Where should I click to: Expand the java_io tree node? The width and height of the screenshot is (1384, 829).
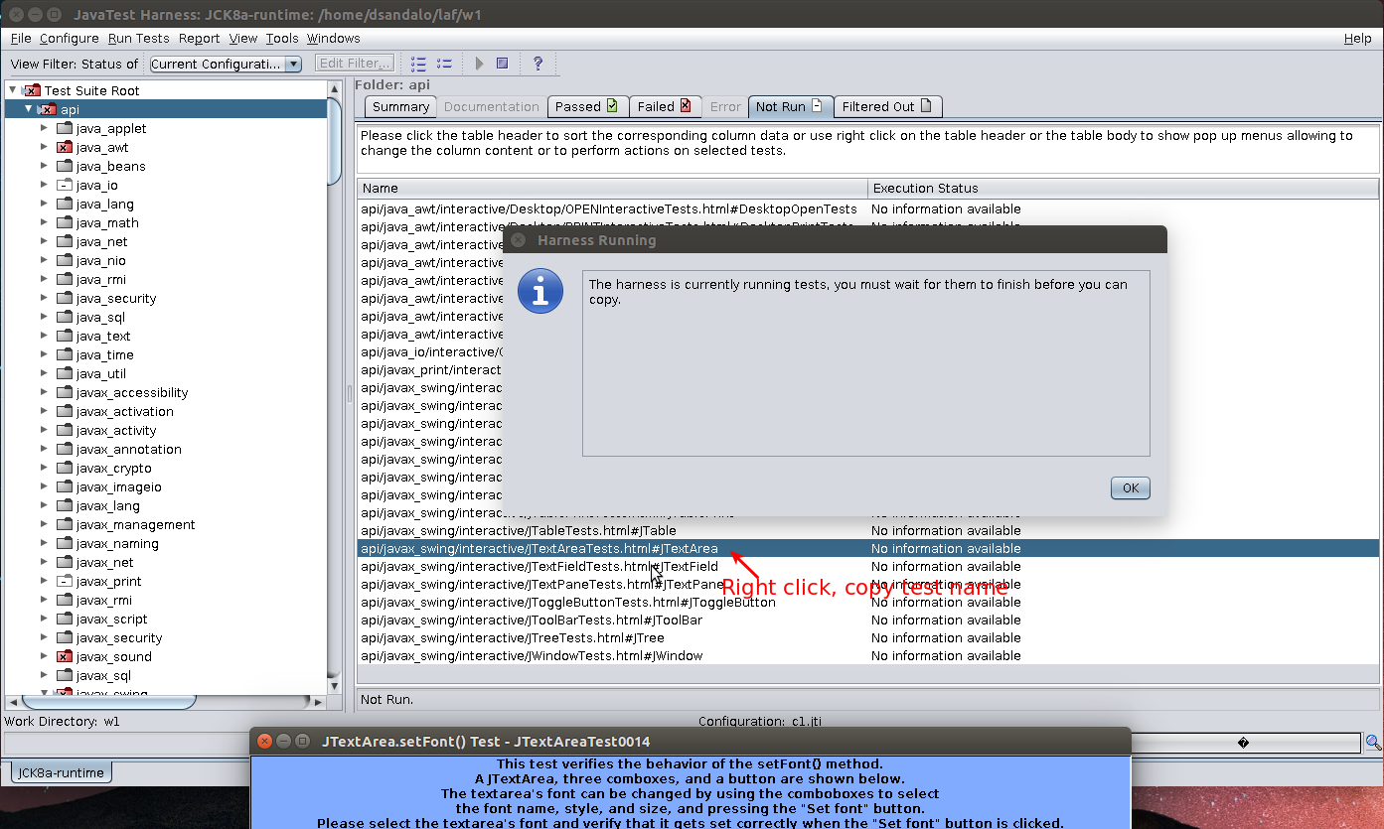coord(44,185)
